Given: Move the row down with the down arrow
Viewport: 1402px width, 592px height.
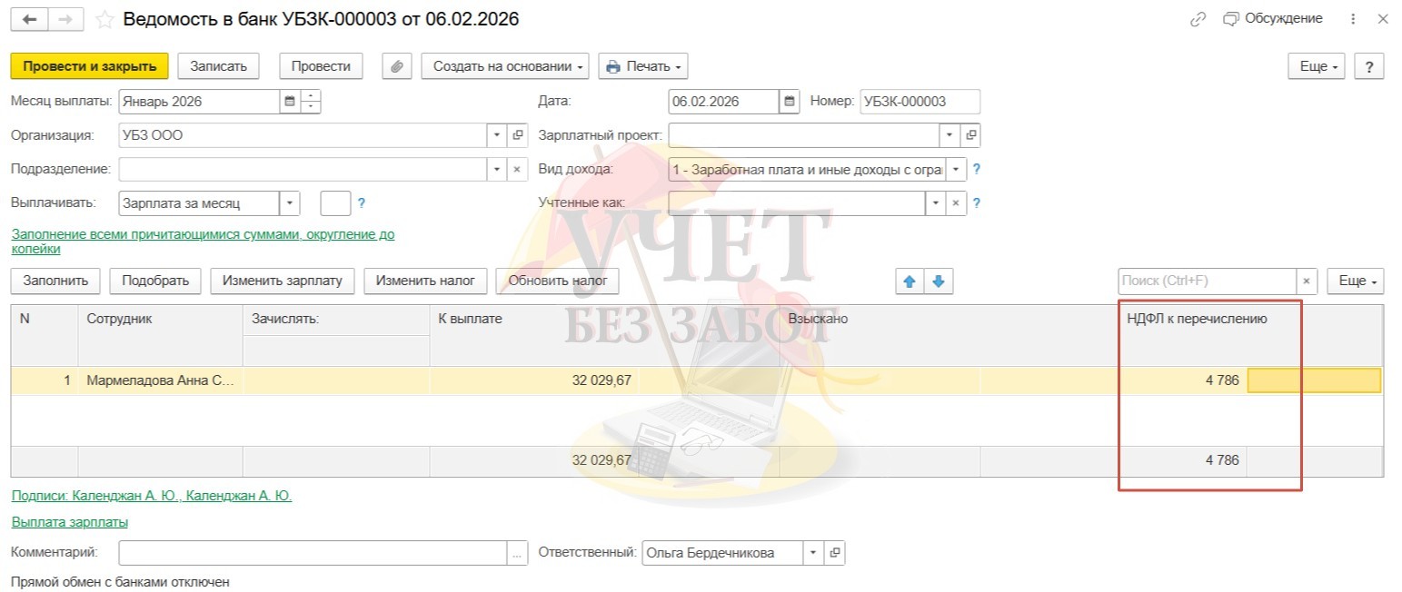Looking at the screenshot, I should click(939, 281).
